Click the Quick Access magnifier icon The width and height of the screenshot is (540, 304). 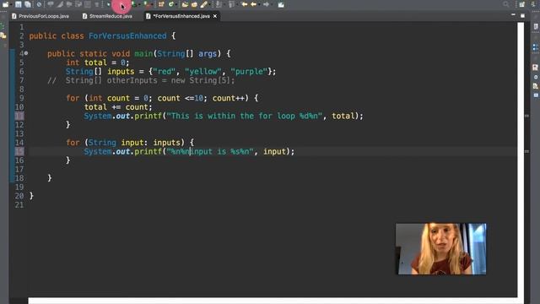coord(506,4)
